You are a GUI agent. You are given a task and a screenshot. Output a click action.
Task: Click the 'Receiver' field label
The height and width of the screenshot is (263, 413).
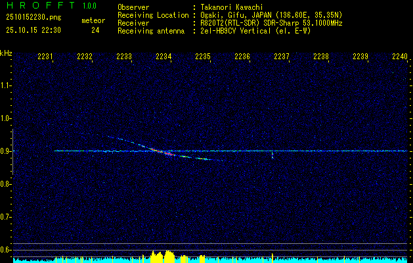pos(133,23)
